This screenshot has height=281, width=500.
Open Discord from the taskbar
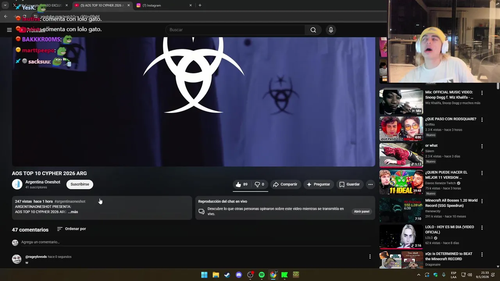[239, 275]
